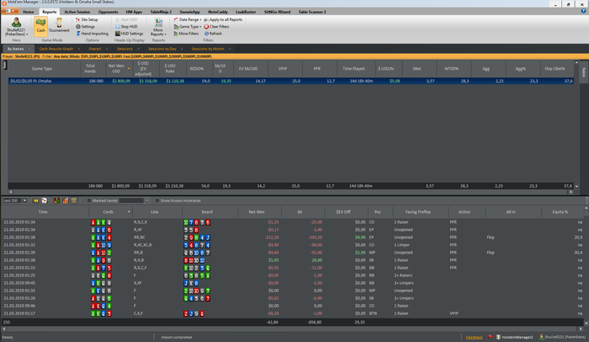Screen dimensions: 589x342
Task: Click the help icon at top right
Action: [x=583, y=11]
